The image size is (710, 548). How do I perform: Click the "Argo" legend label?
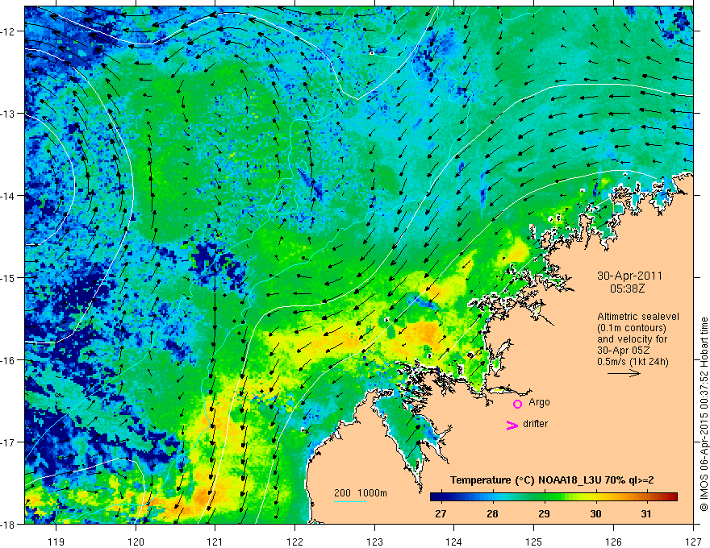[x=539, y=402]
